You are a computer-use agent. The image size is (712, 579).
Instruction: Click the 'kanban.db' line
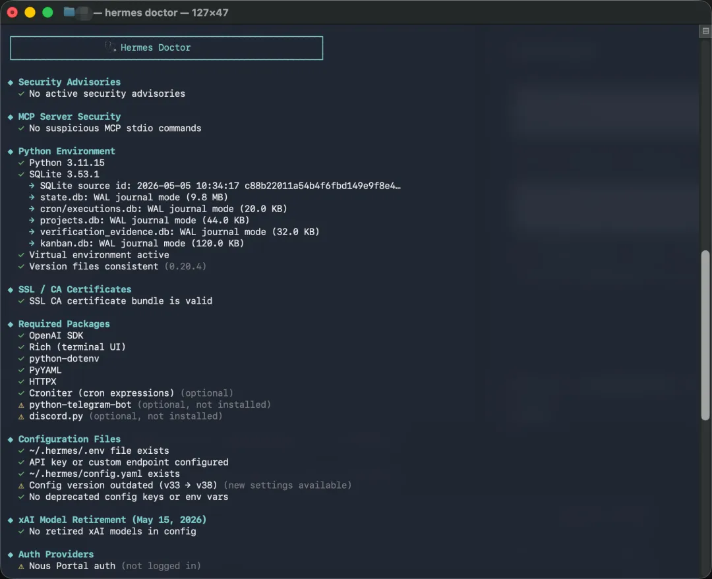point(142,243)
